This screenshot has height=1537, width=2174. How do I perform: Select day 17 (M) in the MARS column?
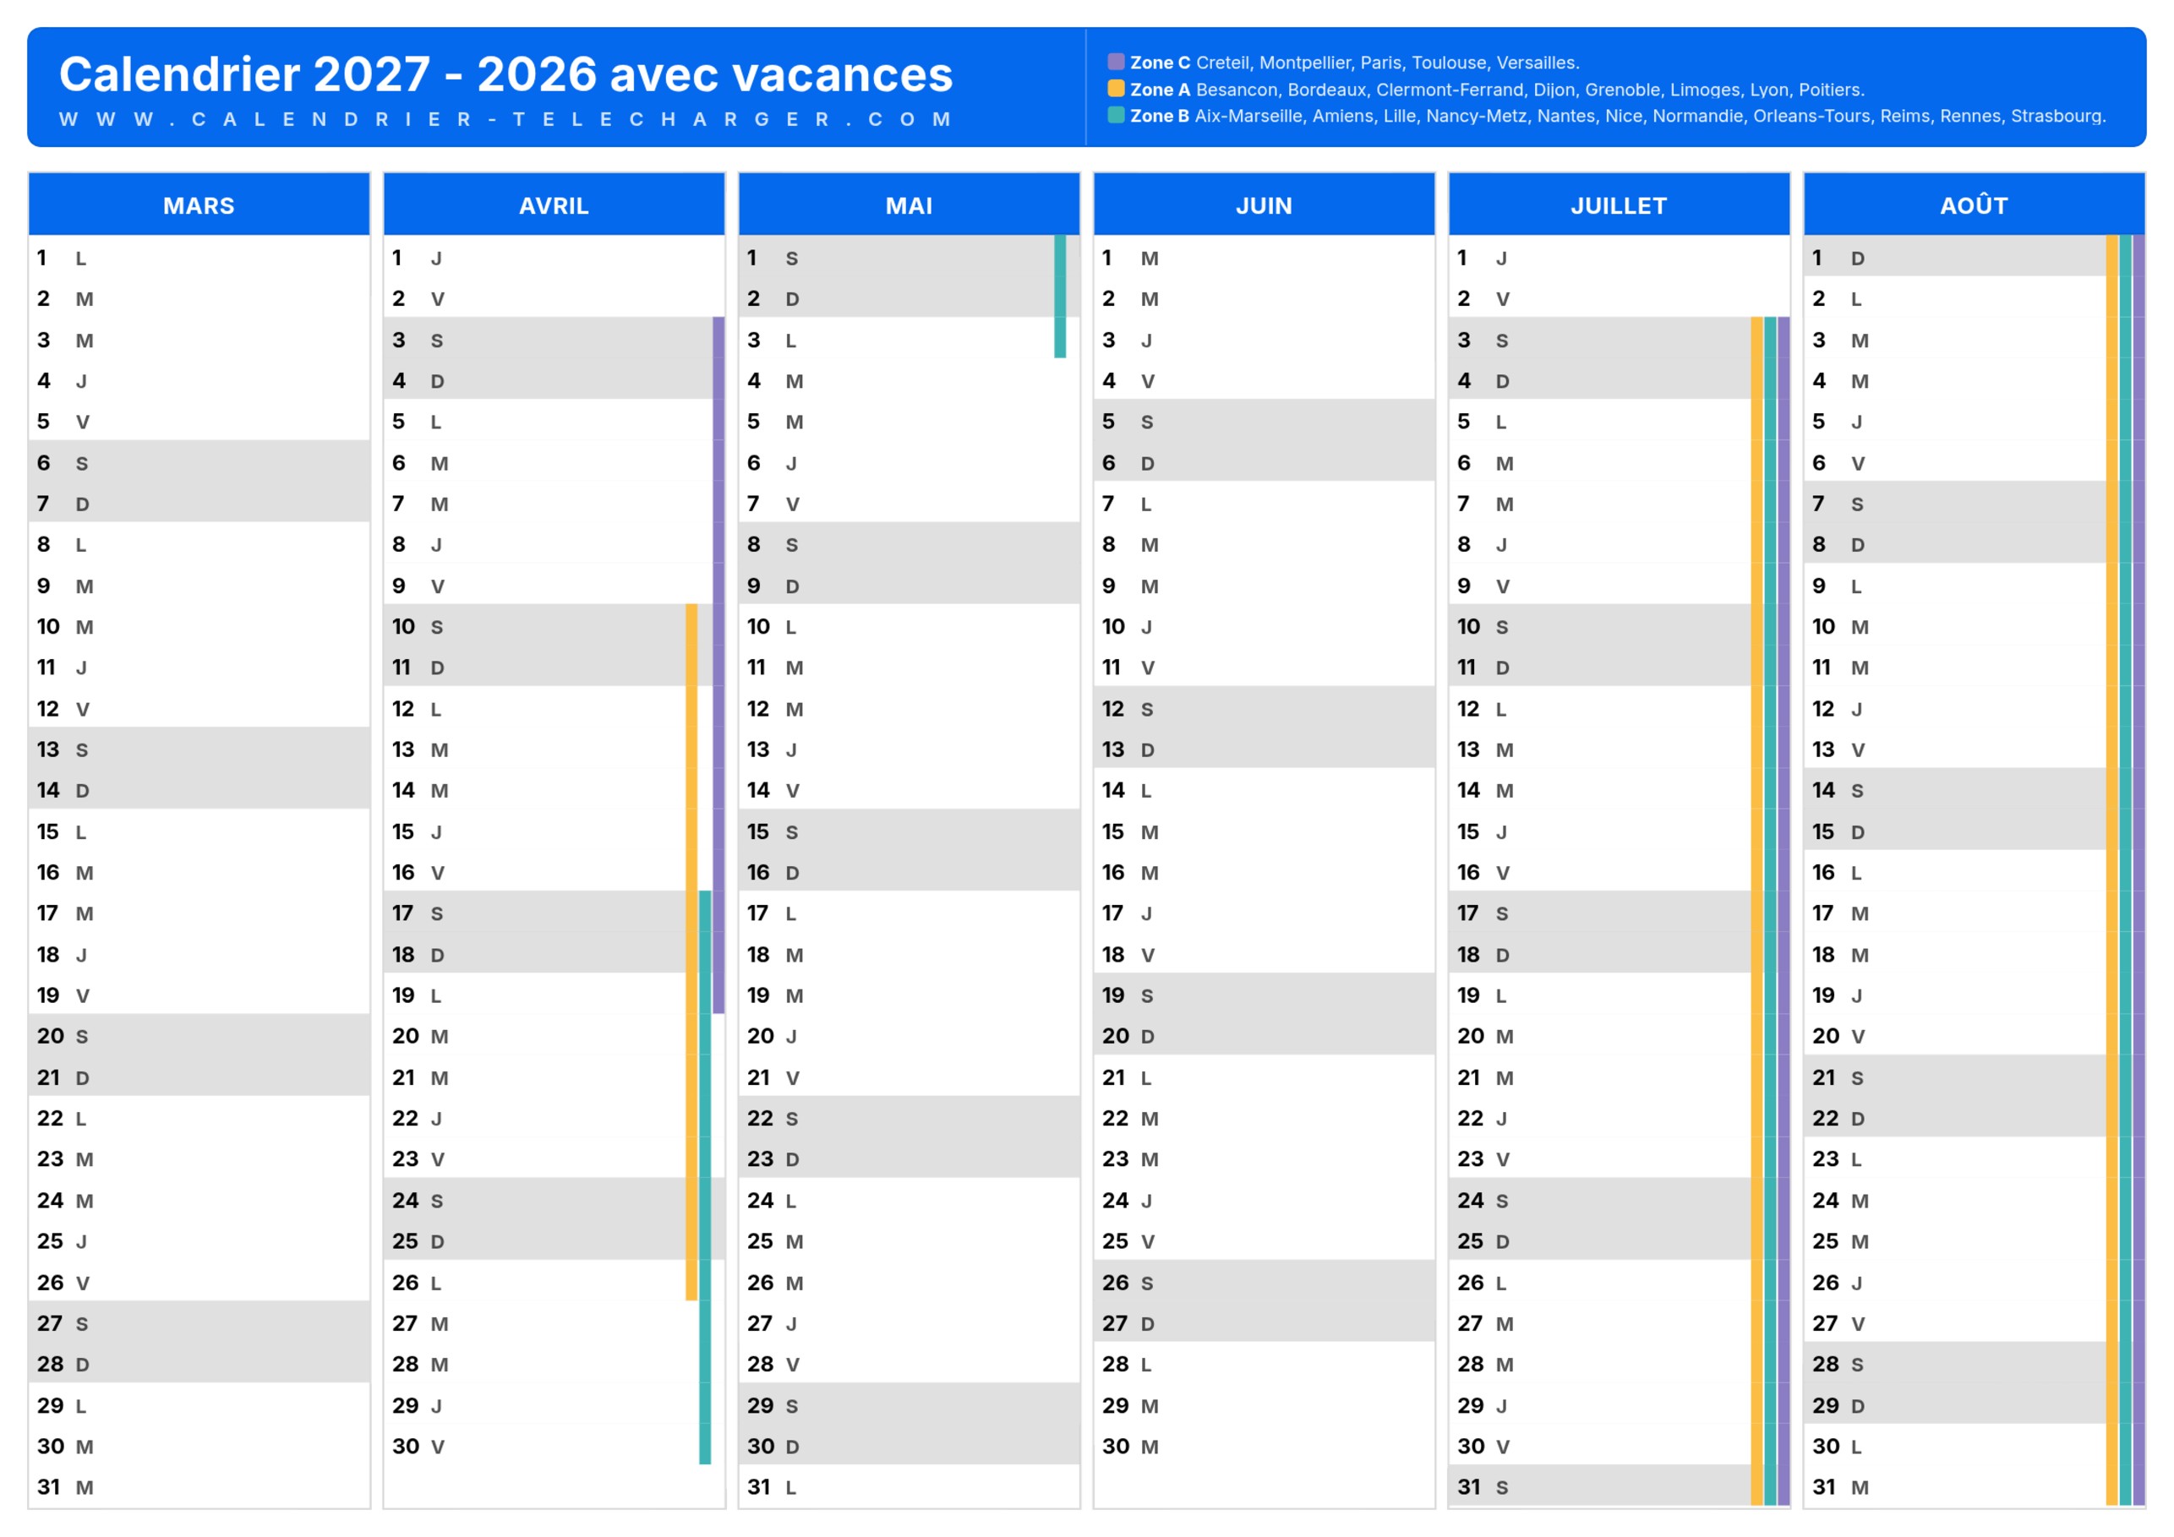199,913
